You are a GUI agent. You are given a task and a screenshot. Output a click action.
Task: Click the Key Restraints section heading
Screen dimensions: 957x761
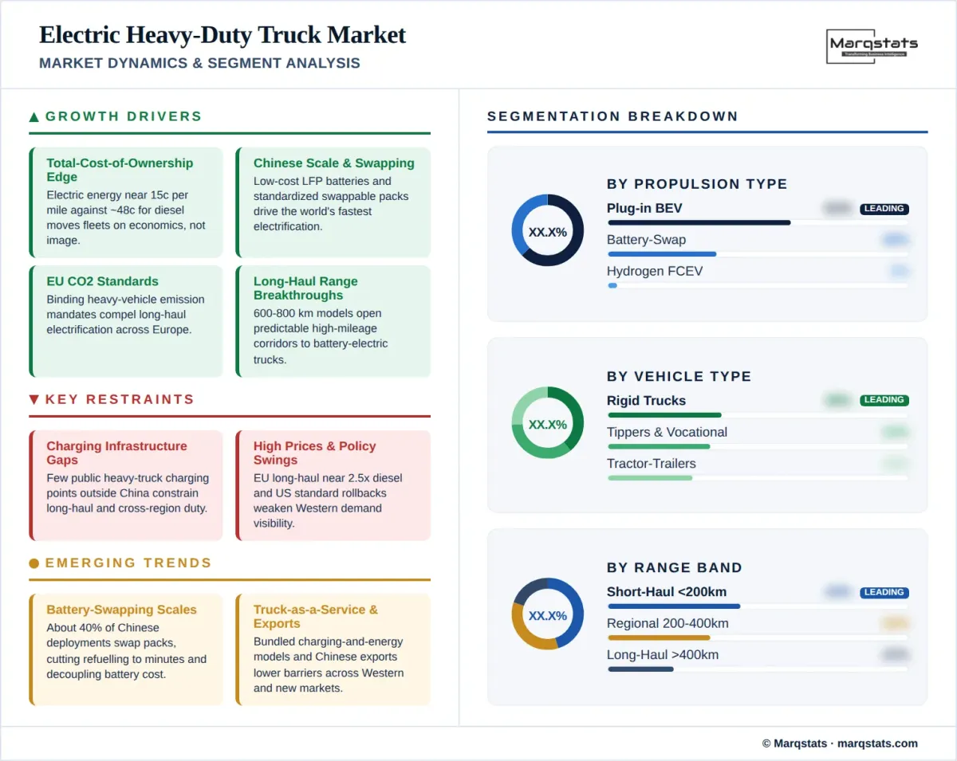click(x=120, y=399)
